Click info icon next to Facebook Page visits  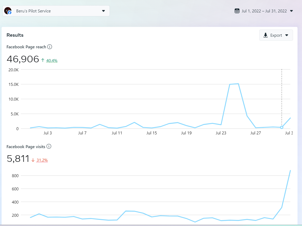click(49, 147)
